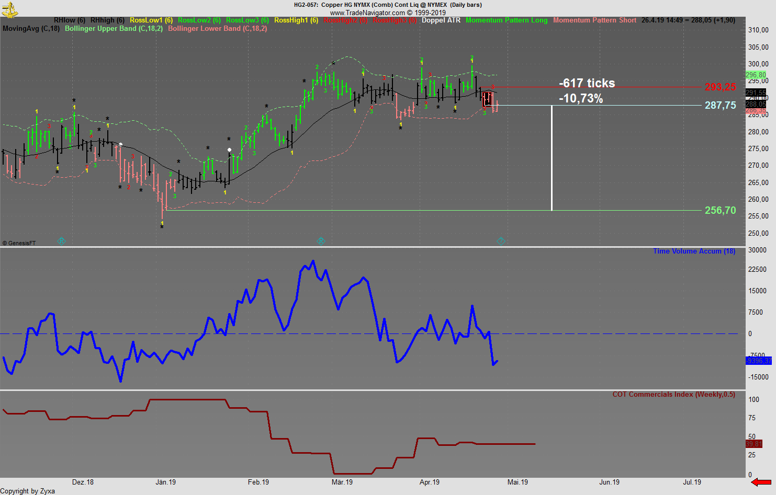Viewport: 776px width, 495px height.
Task: Click the -617 ticks annotation
Action: click(587, 83)
